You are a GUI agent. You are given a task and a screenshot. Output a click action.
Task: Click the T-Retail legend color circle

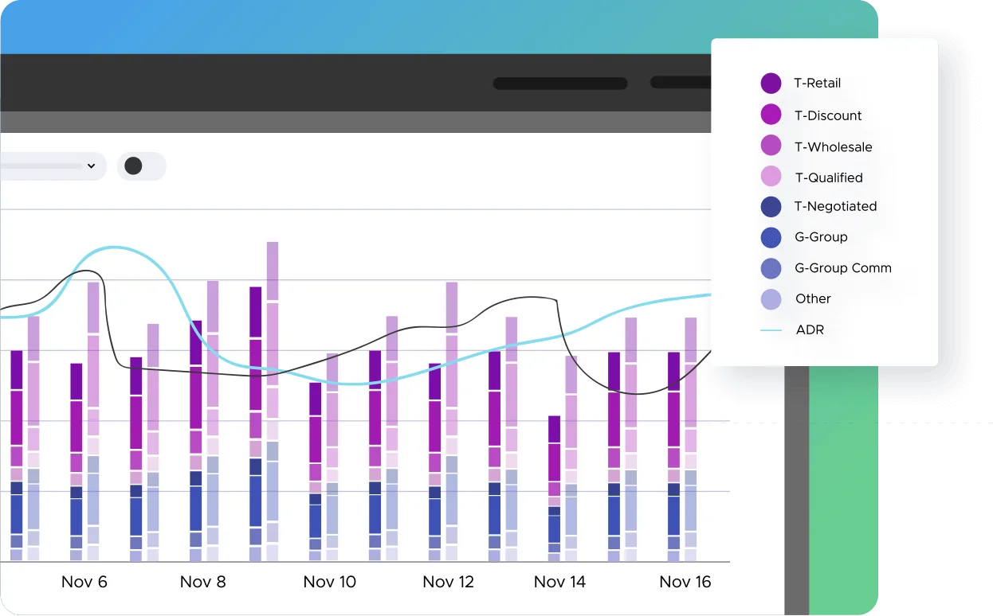771,83
